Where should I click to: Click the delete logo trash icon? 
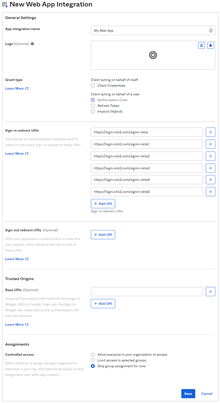210,45
